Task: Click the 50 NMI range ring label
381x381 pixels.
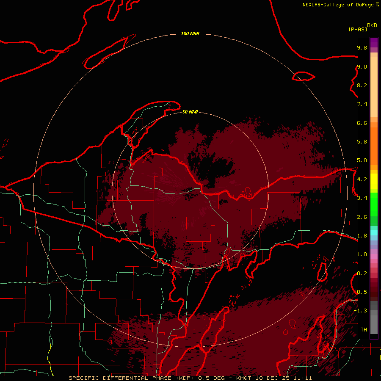Action: pos(190,112)
